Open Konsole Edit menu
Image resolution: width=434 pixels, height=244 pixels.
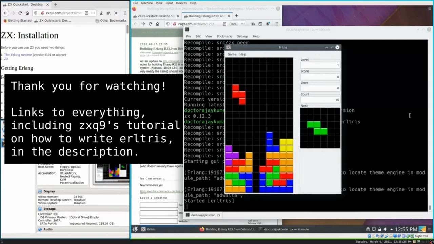click(x=198, y=36)
